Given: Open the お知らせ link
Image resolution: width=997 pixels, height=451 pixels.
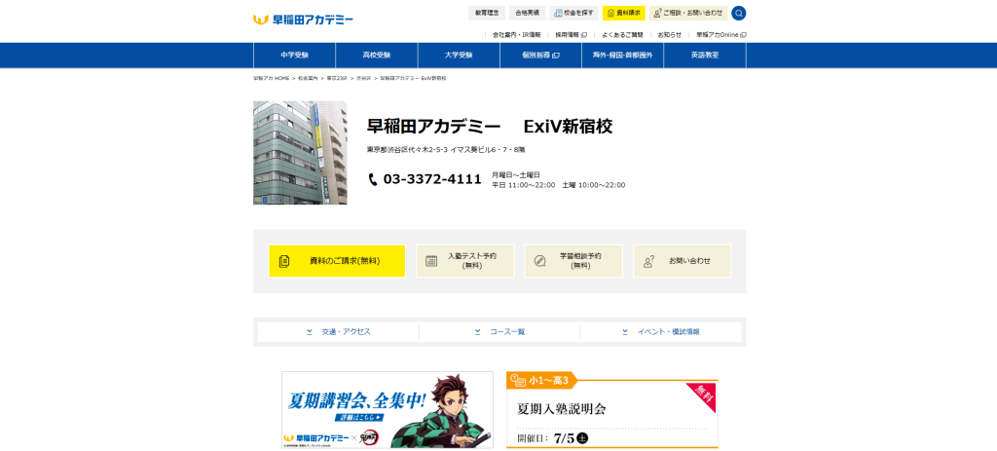Looking at the screenshot, I should click(x=670, y=35).
